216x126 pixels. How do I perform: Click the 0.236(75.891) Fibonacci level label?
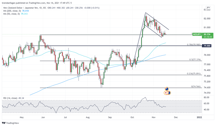[x=194, y=74]
